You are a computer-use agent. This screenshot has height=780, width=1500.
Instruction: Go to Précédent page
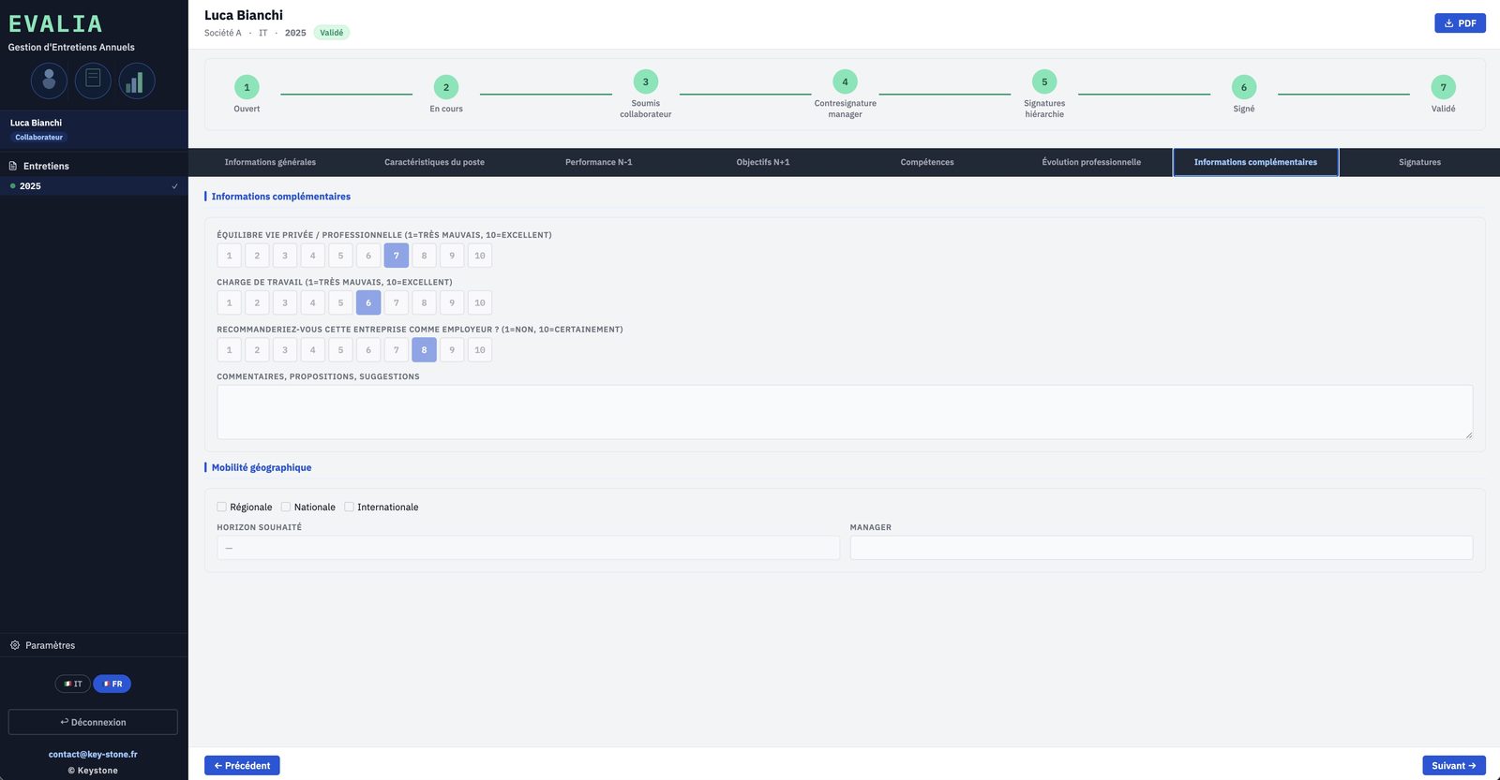click(242, 766)
